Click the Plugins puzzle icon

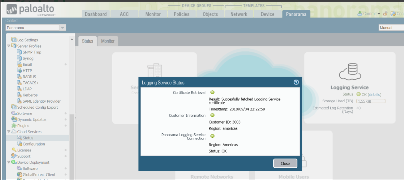point(14,125)
